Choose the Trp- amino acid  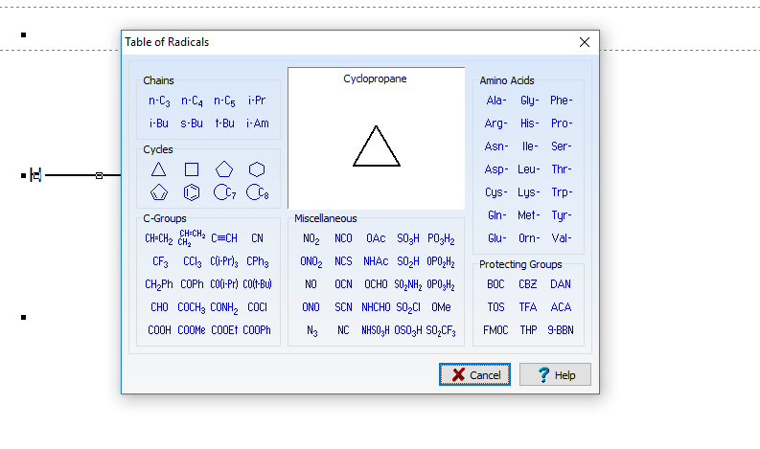tap(562, 192)
